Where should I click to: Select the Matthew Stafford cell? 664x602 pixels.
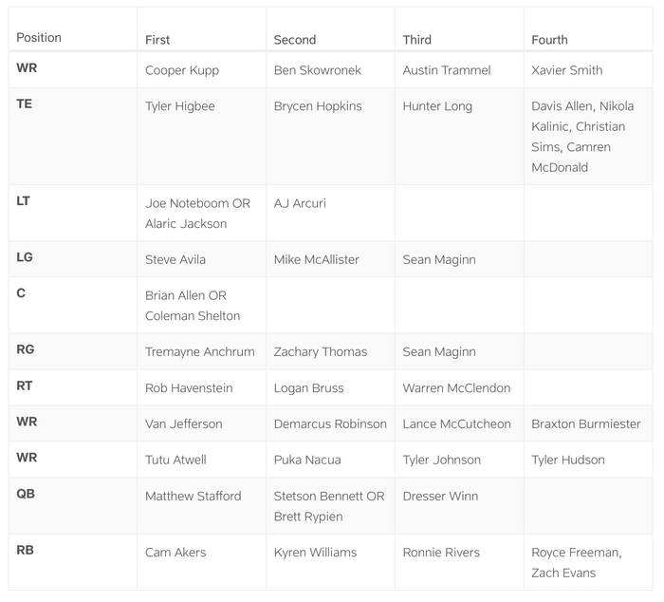(x=194, y=496)
